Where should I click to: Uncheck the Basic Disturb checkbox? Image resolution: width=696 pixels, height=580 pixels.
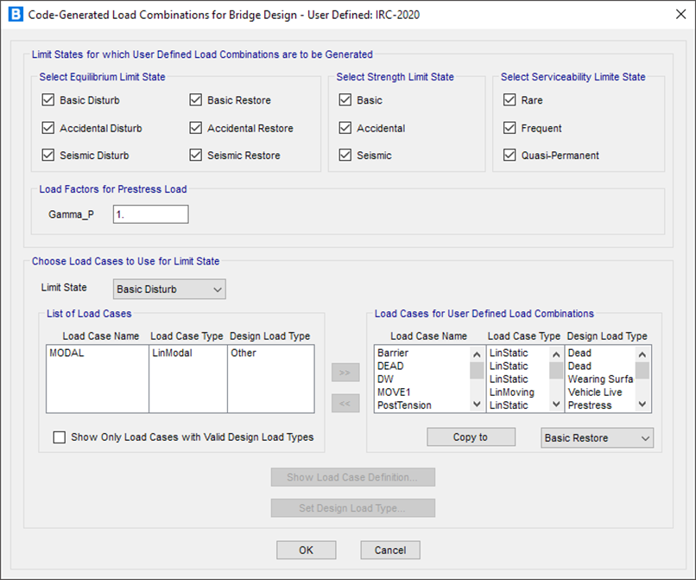48,100
